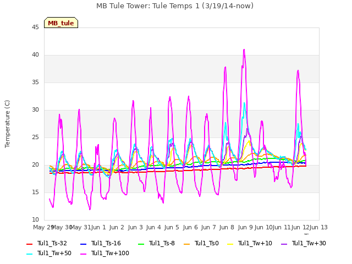Image resolution: width=352 pixels, height=264 pixels.
Task: Click the 15 y-axis tick label
Action: (x=35, y=193)
